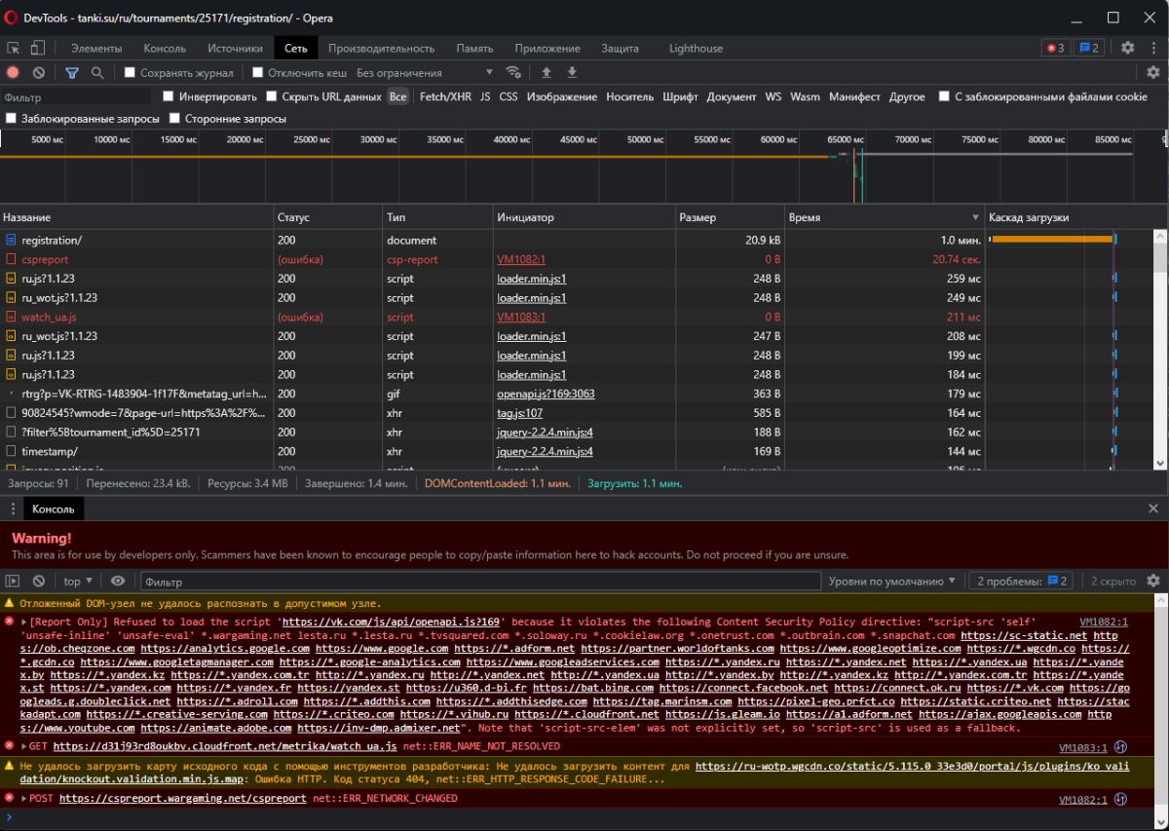Click the import HAR upload arrow
The width and height of the screenshot is (1169, 831).
(547, 72)
